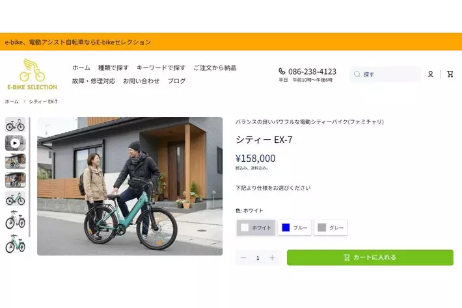Click the E-Bike Selection logo
Image resolution: width=462 pixels, height=308 pixels.
pyautogui.click(x=32, y=74)
